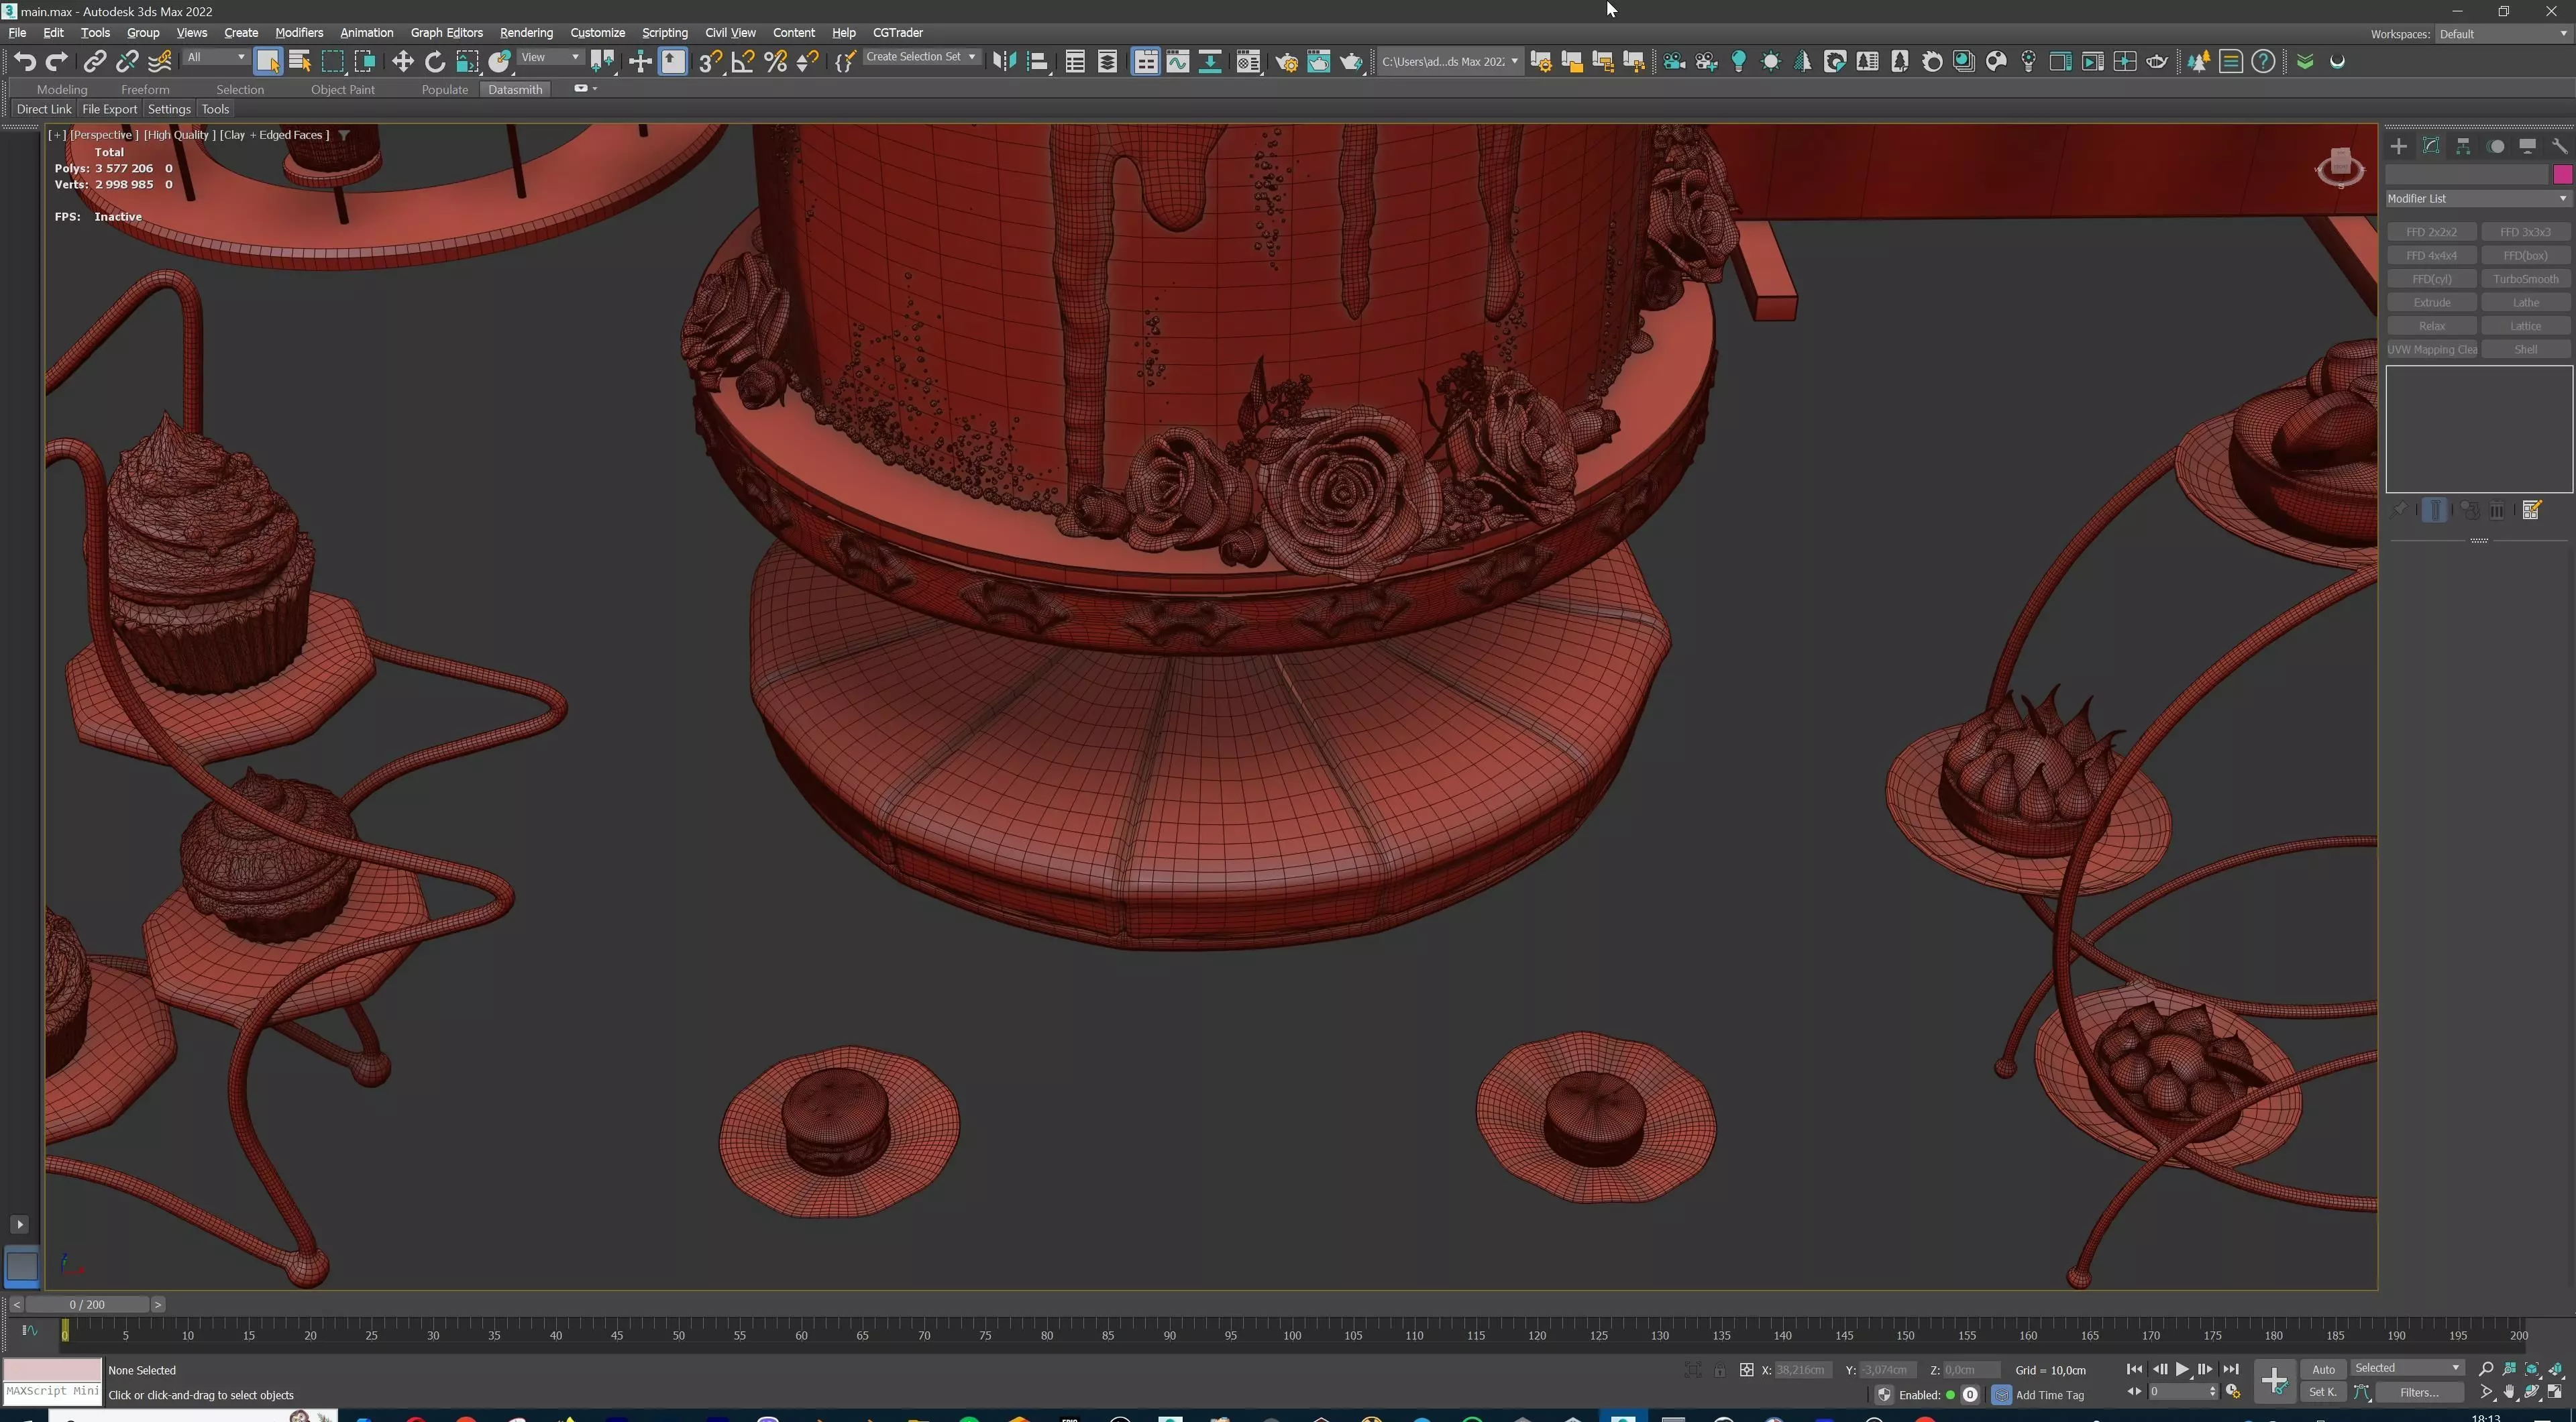Image resolution: width=2576 pixels, height=1422 pixels.
Task: Switch to the Freeform ribbon tab
Action: (x=145, y=89)
